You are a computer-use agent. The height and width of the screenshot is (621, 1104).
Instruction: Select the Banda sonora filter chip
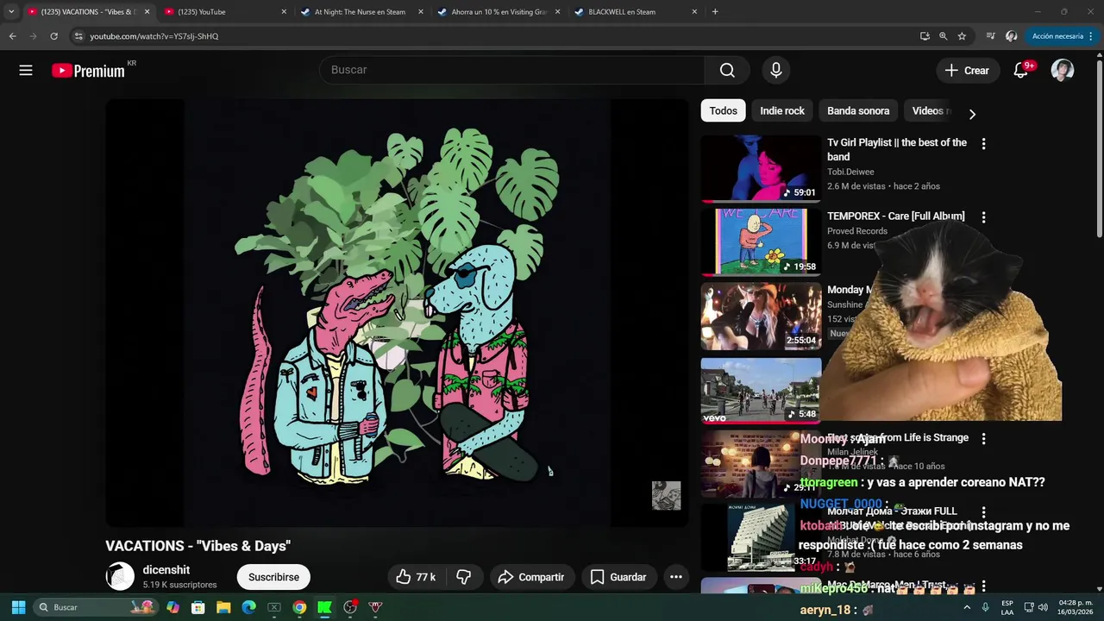(858, 110)
